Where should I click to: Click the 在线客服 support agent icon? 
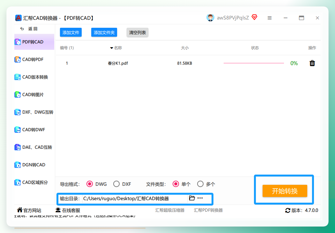click(x=58, y=210)
